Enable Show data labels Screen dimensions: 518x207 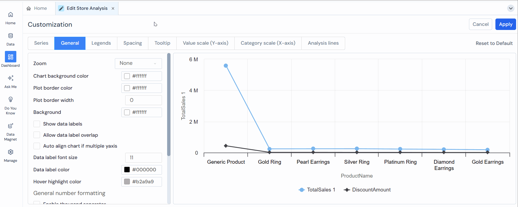tap(37, 124)
